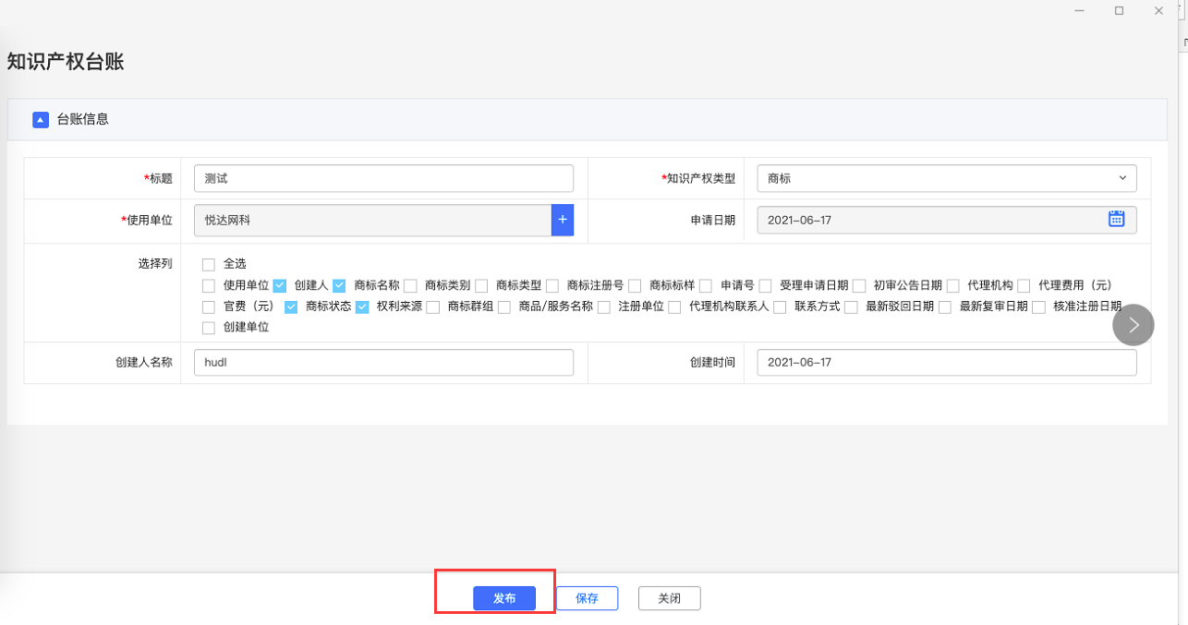
Task: Check the 官费（元） checkbox
Action: [209, 307]
